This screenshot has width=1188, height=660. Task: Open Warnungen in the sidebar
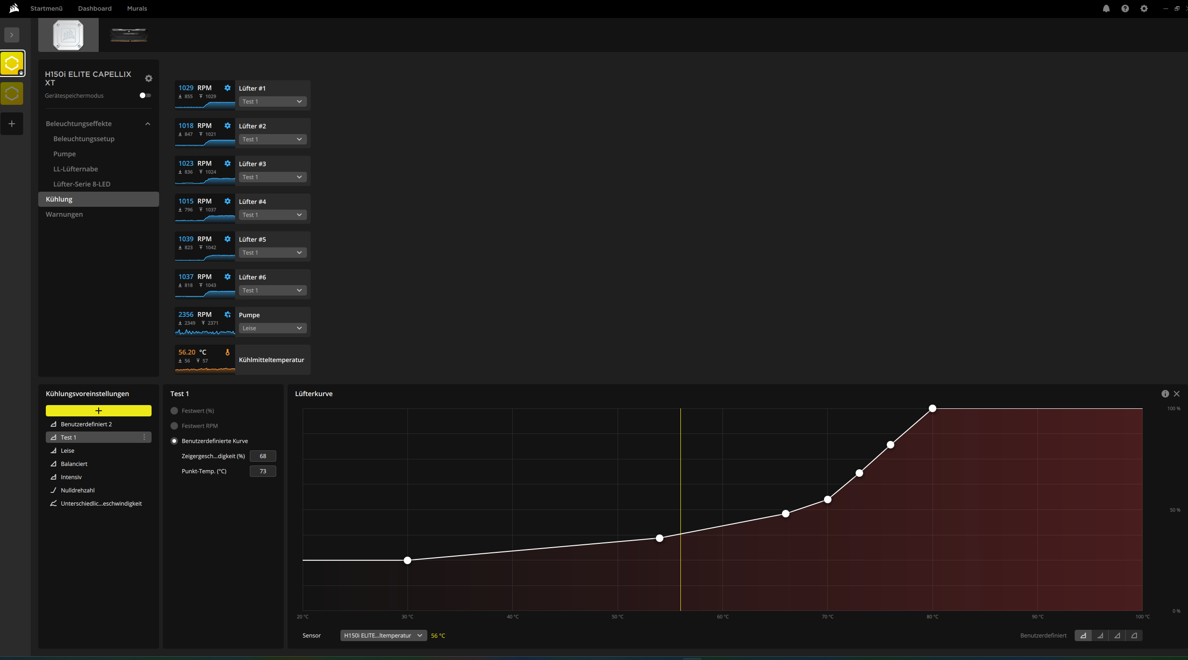point(64,214)
